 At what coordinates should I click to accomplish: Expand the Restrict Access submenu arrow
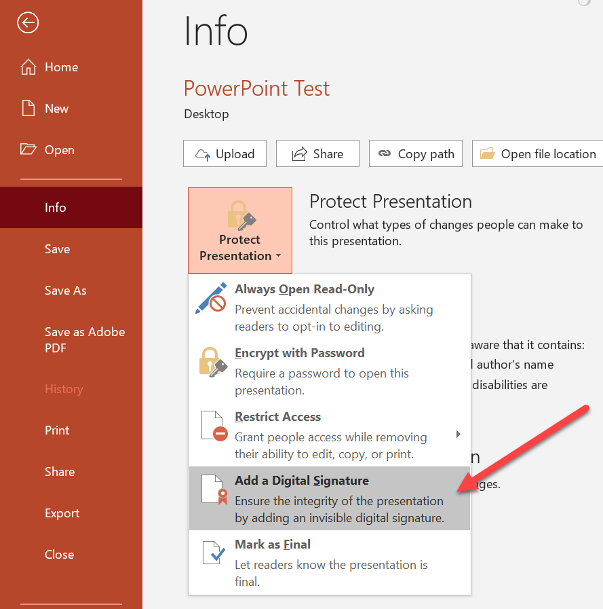(x=458, y=435)
